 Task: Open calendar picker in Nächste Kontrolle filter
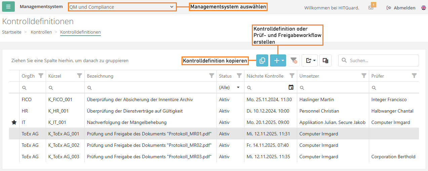[x=291, y=87]
